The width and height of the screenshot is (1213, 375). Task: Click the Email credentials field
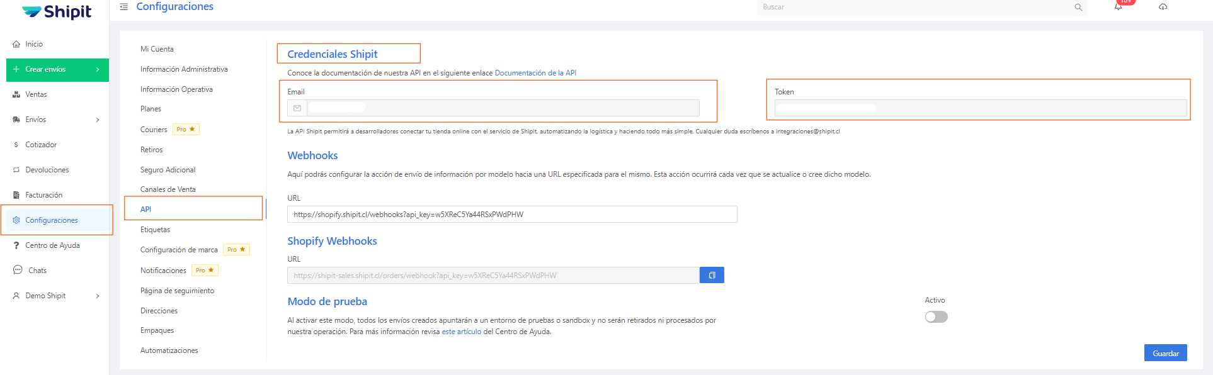tap(503, 108)
